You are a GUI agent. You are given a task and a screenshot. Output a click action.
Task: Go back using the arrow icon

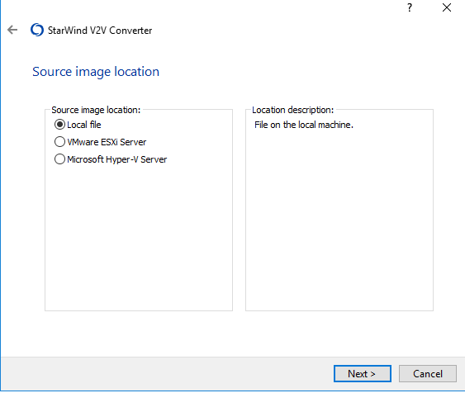12,30
